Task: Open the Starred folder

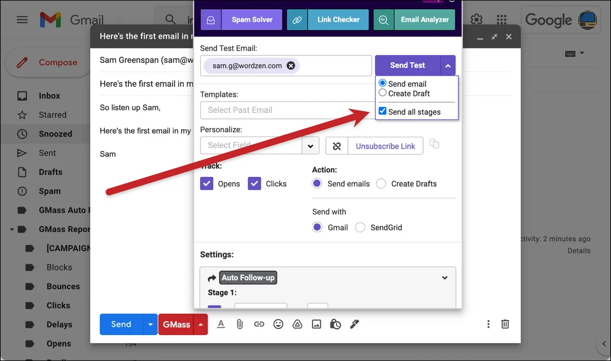Action: (x=52, y=115)
